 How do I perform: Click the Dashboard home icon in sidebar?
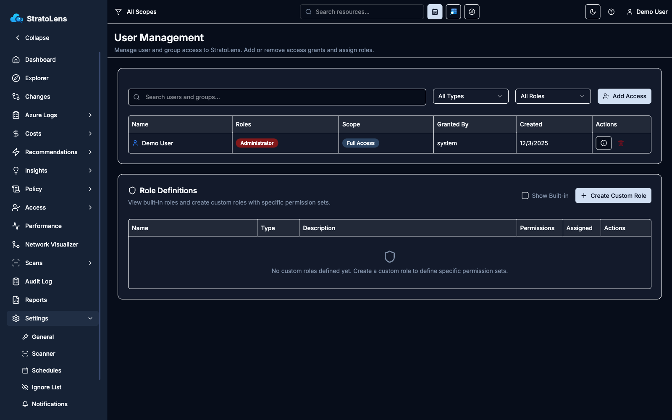click(x=16, y=60)
